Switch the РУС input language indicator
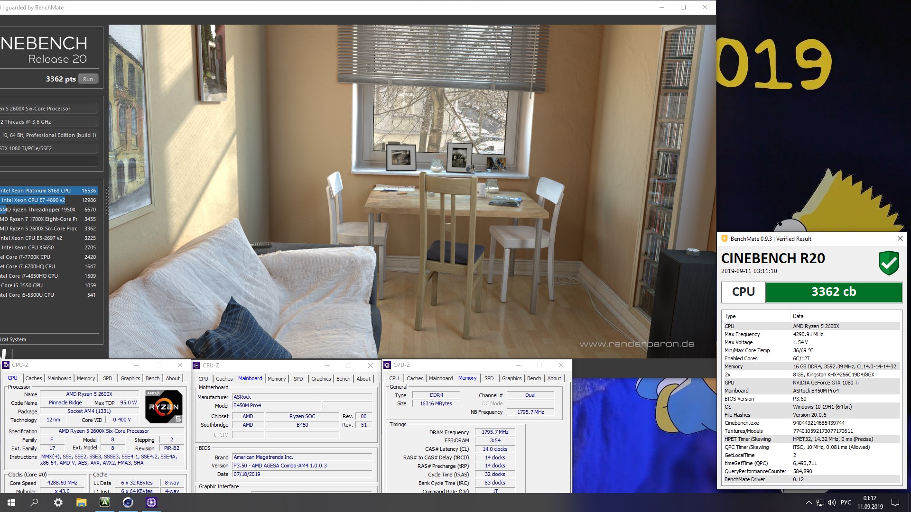The width and height of the screenshot is (911, 512). [846, 503]
